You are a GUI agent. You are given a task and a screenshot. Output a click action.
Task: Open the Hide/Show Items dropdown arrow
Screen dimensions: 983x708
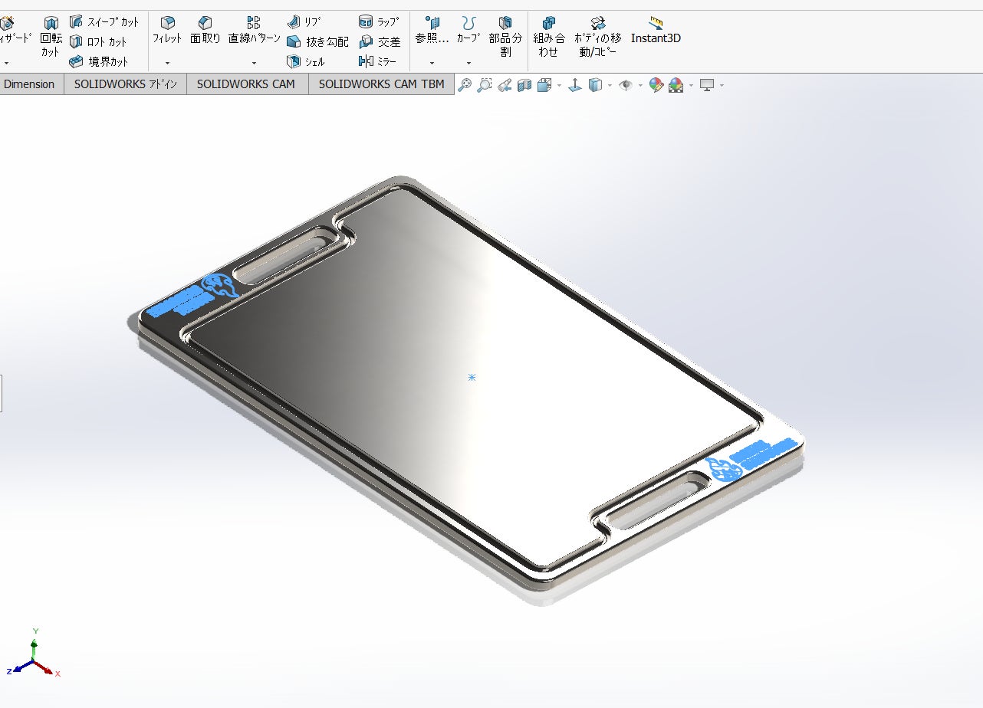[x=640, y=85]
